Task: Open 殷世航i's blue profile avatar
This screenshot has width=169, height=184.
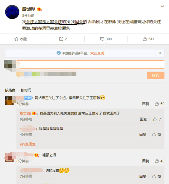Action: tap(12, 12)
